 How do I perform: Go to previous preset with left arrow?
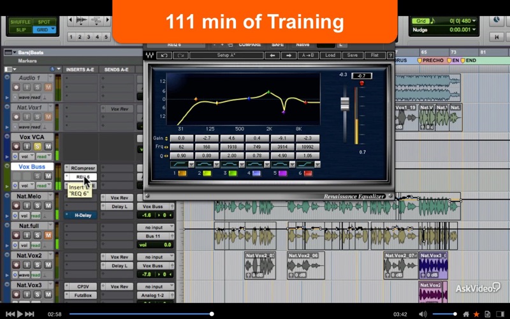[x=273, y=56]
